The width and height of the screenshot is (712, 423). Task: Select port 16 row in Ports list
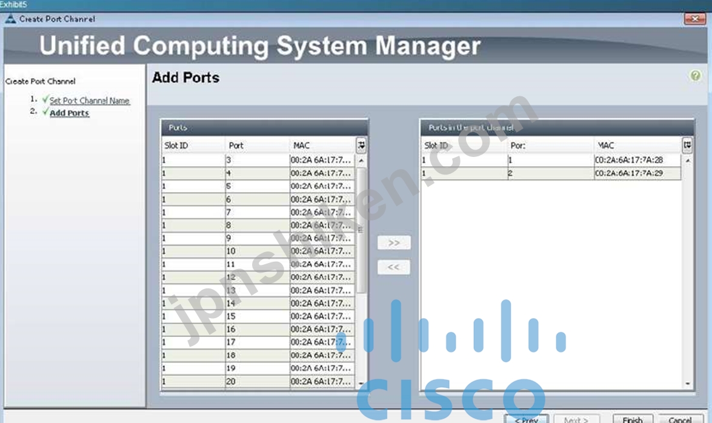(x=258, y=330)
